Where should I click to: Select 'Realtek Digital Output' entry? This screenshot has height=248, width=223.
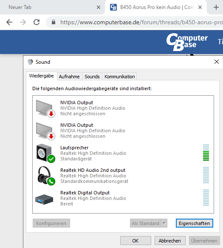point(85,193)
